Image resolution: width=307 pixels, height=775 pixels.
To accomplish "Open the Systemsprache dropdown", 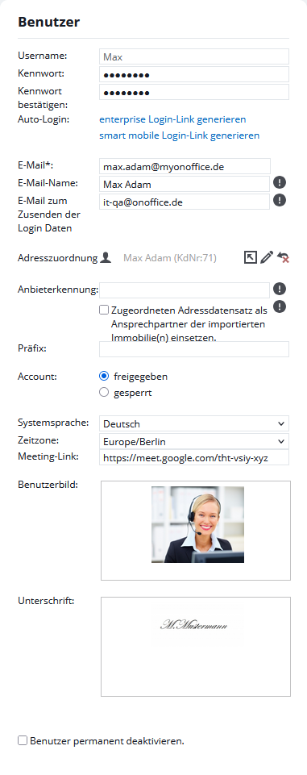I will (x=194, y=423).
